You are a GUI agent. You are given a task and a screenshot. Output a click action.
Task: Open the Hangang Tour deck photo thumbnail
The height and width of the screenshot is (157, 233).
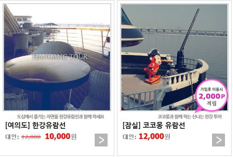[57, 57]
